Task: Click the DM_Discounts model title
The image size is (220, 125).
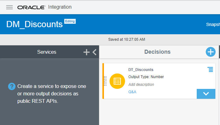Action: tap(34, 24)
